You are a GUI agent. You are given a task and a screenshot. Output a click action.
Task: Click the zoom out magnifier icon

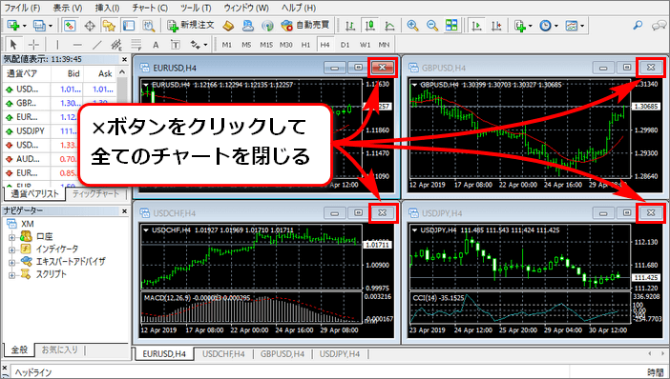click(x=432, y=26)
